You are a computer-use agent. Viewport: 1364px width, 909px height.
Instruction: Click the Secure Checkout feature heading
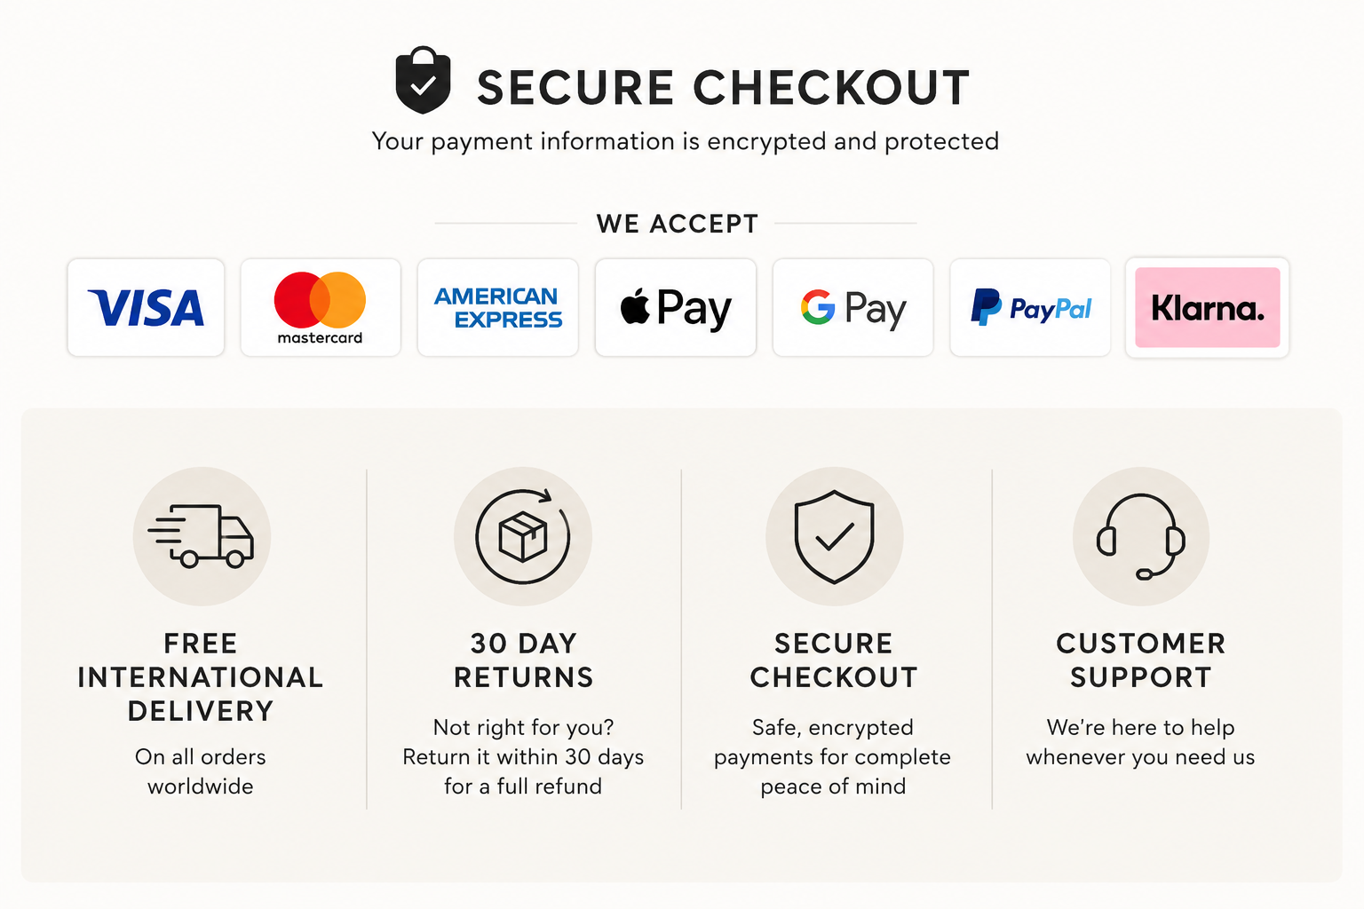click(834, 660)
